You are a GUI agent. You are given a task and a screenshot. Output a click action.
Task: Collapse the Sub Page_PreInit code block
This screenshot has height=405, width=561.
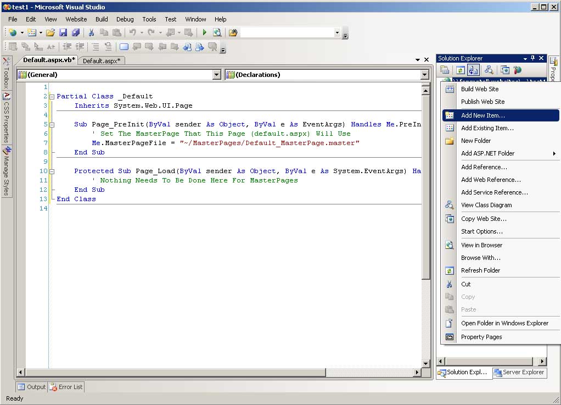click(52, 125)
